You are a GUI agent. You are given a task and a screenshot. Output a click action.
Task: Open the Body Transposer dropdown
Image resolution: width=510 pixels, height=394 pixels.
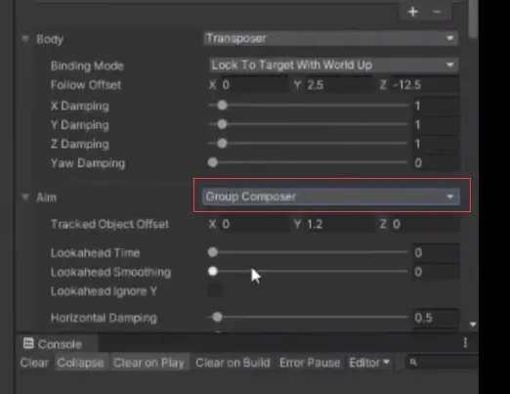(x=330, y=38)
